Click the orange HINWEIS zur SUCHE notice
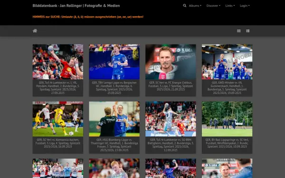285x178 pixels. pos(88,17)
